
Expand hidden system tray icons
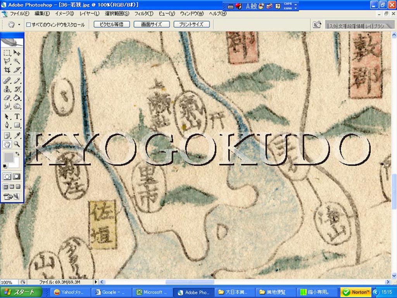coord(375,292)
